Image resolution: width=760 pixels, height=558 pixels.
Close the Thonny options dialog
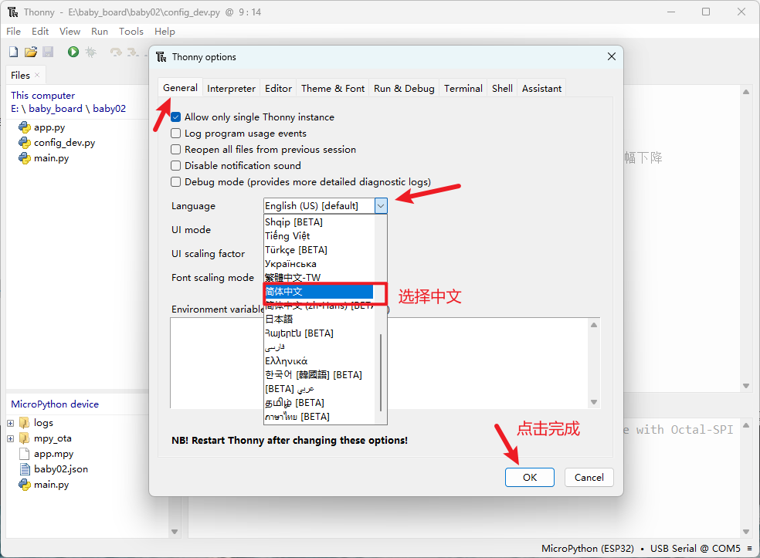(612, 56)
